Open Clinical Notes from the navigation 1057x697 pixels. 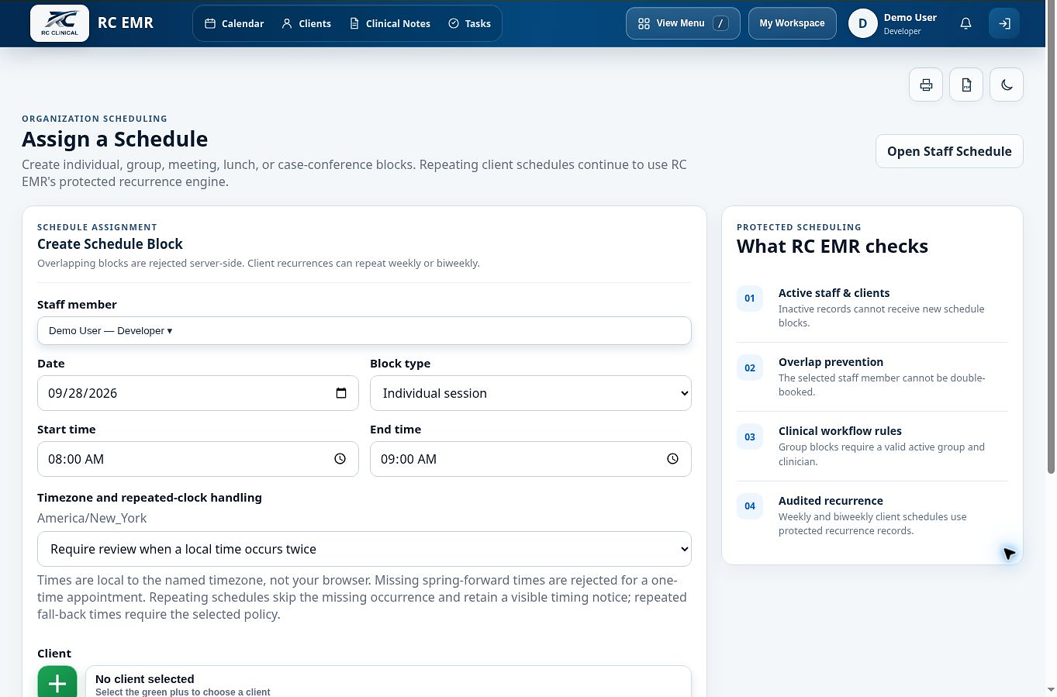point(390,23)
